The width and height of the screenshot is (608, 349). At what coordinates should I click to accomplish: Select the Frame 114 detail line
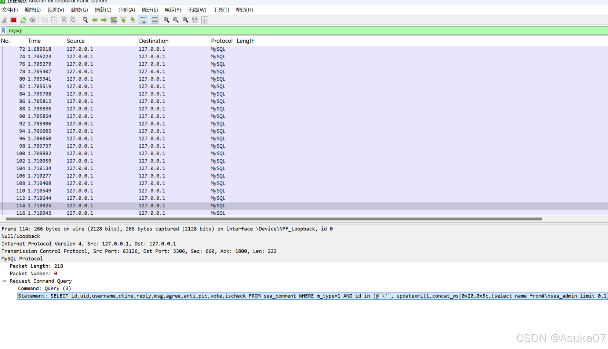(304, 229)
